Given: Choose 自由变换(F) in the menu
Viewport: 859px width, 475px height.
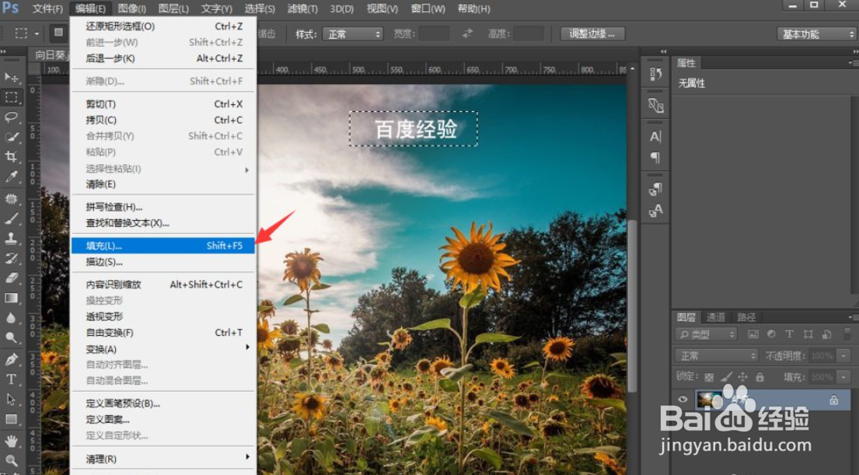Looking at the screenshot, I should 163,333.
